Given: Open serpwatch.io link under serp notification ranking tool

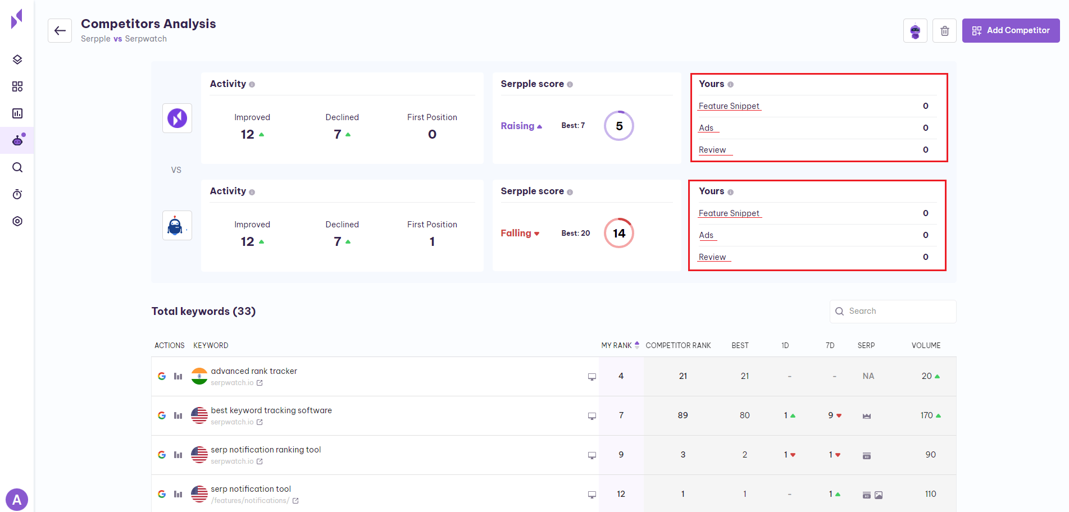Looking at the screenshot, I should click(236, 461).
